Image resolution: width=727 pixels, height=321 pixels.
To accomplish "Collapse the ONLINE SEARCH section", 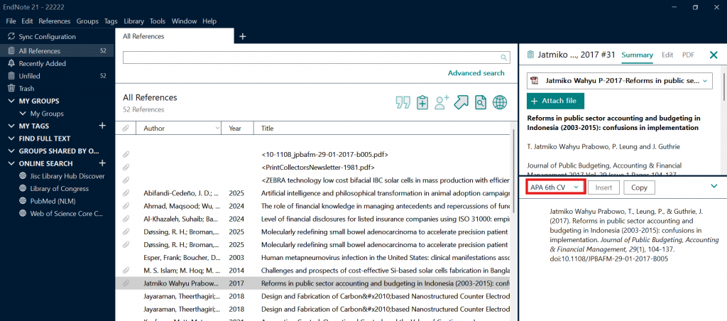I will tap(11, 164).
